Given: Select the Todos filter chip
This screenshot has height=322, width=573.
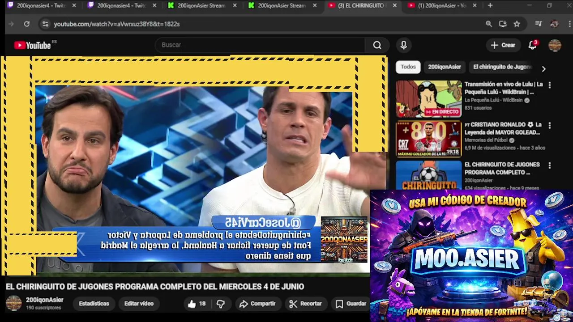Looking at the screenshot, I should (408, 67).
